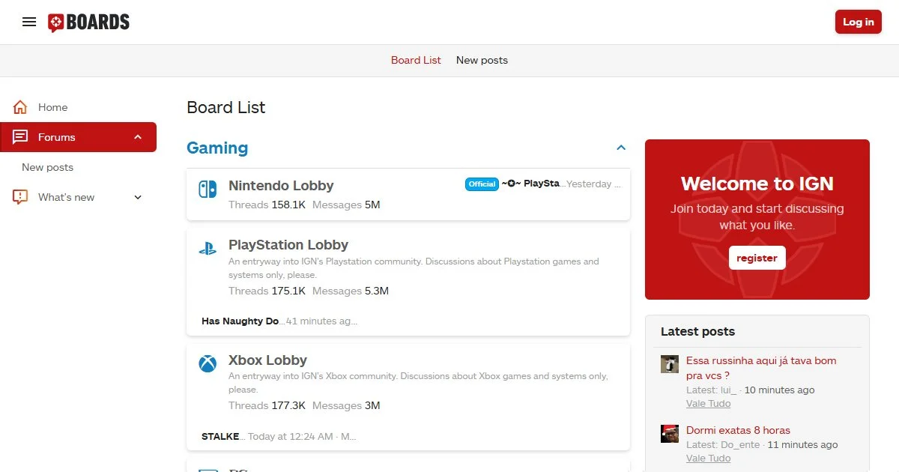Open the PlayStation Lobby board
This screenshot has width=899, height=472.
(x=288, y=245)
